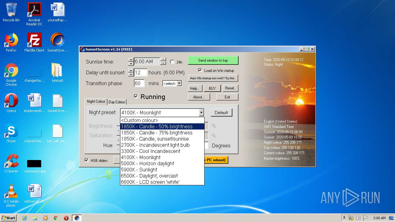Screen dimensions: 395x222
Task: Select SunsetScreen taskbar button
Action: (x=77, y=218)
